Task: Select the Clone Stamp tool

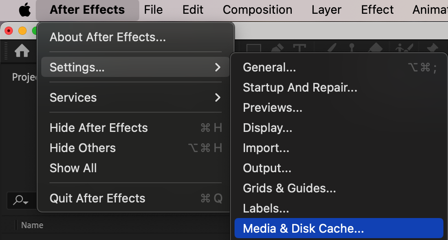Action: [352, 49]
